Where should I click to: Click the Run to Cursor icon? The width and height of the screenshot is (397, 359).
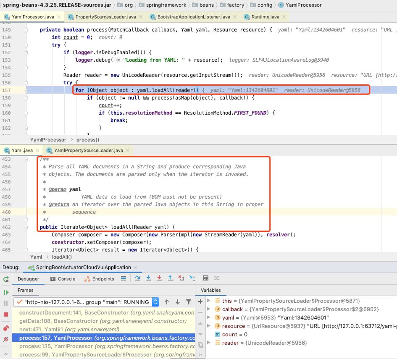(192, 278)
